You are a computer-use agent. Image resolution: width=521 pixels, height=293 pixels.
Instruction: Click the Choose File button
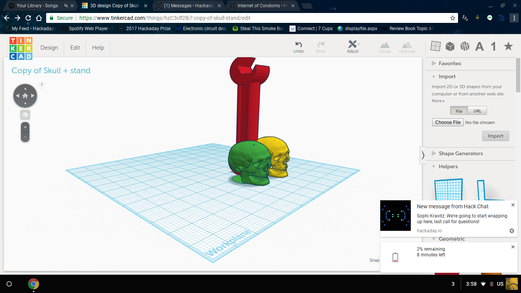[448, 122]
